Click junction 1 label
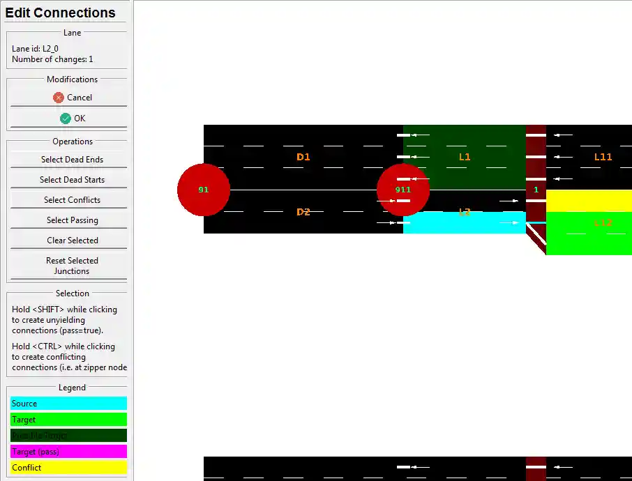Image resolution: width=632 pixels, height=481 pixels. click(536, 190)
